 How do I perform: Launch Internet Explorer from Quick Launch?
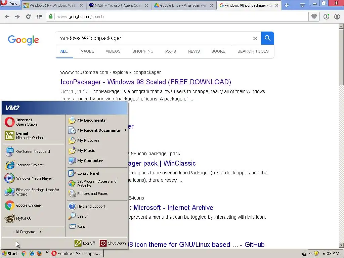[x=32, y=254]
